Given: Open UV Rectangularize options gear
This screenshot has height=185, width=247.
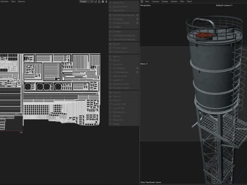Looking at the screenshot, I should click(137, 72).
